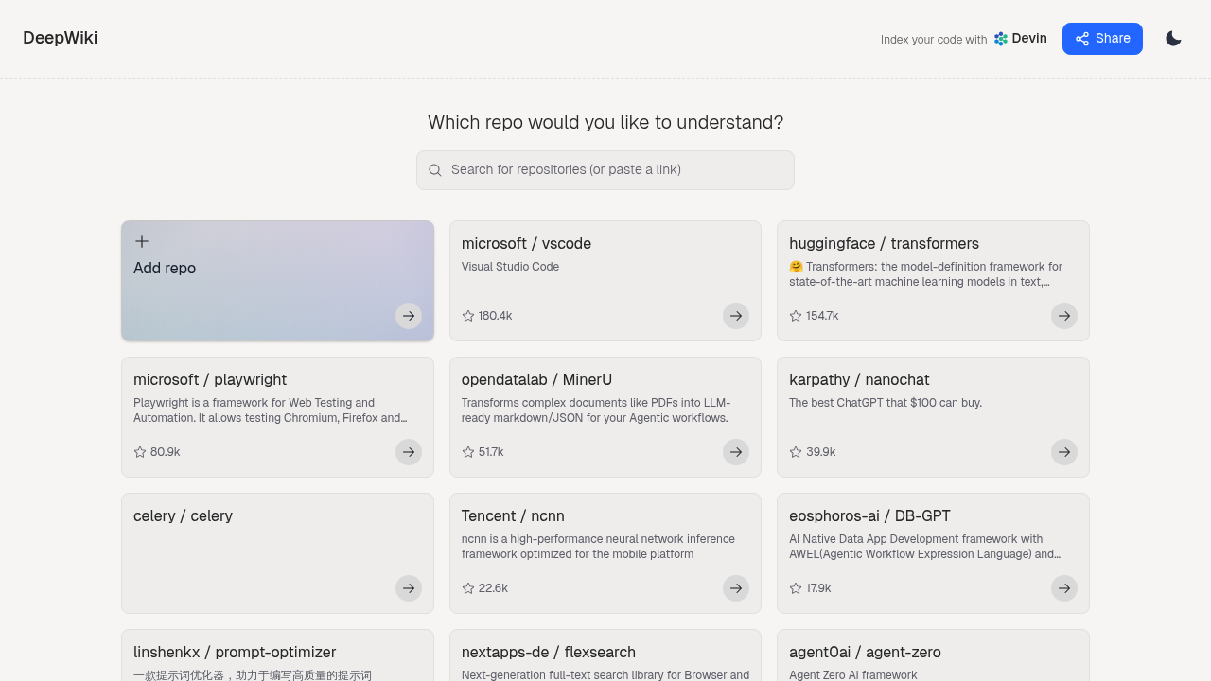Click the Share button

[x=1102, y=39]
